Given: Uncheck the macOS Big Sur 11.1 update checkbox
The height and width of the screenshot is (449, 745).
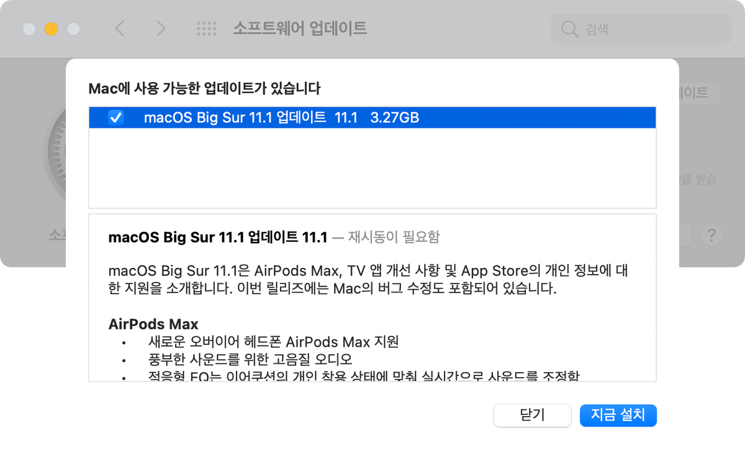Looking at the screenshot, I should 116,117.
